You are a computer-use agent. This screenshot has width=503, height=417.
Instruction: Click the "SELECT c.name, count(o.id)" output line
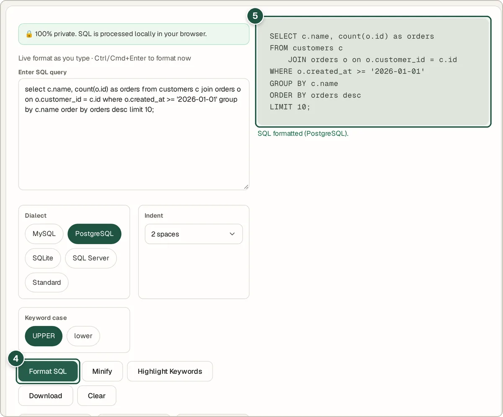coord(352,36)
